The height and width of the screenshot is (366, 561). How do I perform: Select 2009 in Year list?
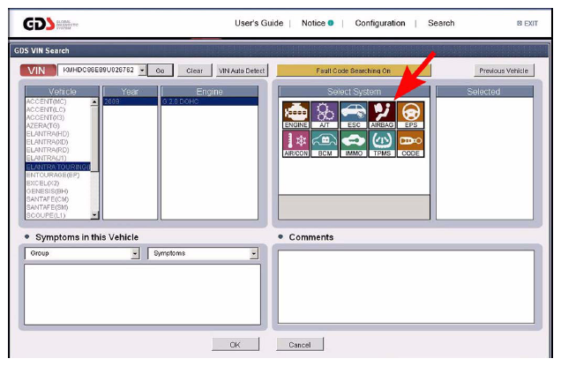[x=131, y=101]
